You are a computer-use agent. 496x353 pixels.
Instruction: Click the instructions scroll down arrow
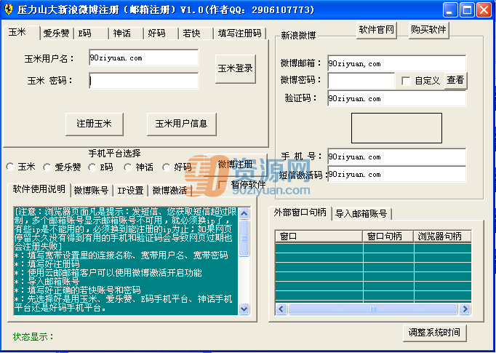point(244,309)
